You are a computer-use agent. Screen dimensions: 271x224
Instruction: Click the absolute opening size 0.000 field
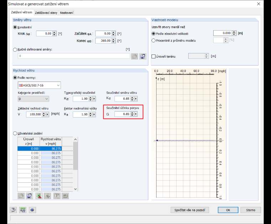[223, 33]
